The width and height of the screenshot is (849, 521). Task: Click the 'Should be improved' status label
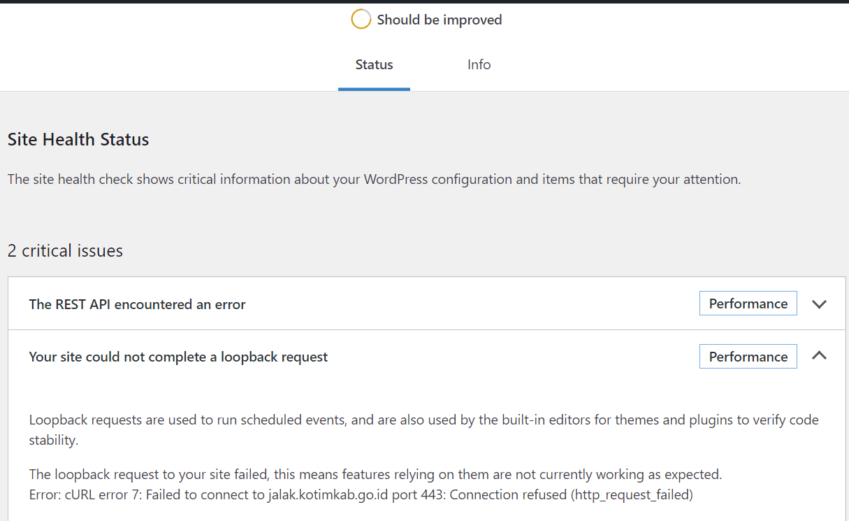point(439,20)
